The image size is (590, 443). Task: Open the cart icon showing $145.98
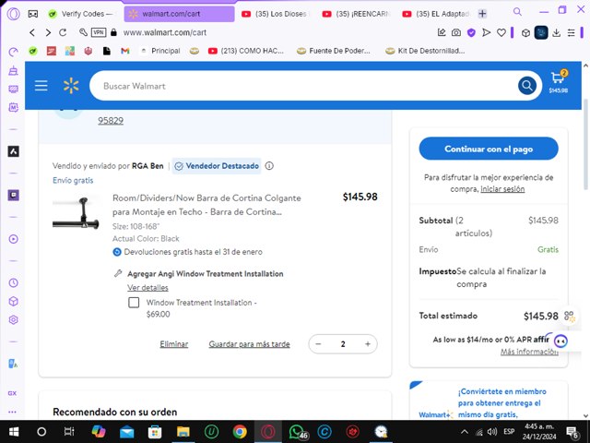[x=558, y=82]
